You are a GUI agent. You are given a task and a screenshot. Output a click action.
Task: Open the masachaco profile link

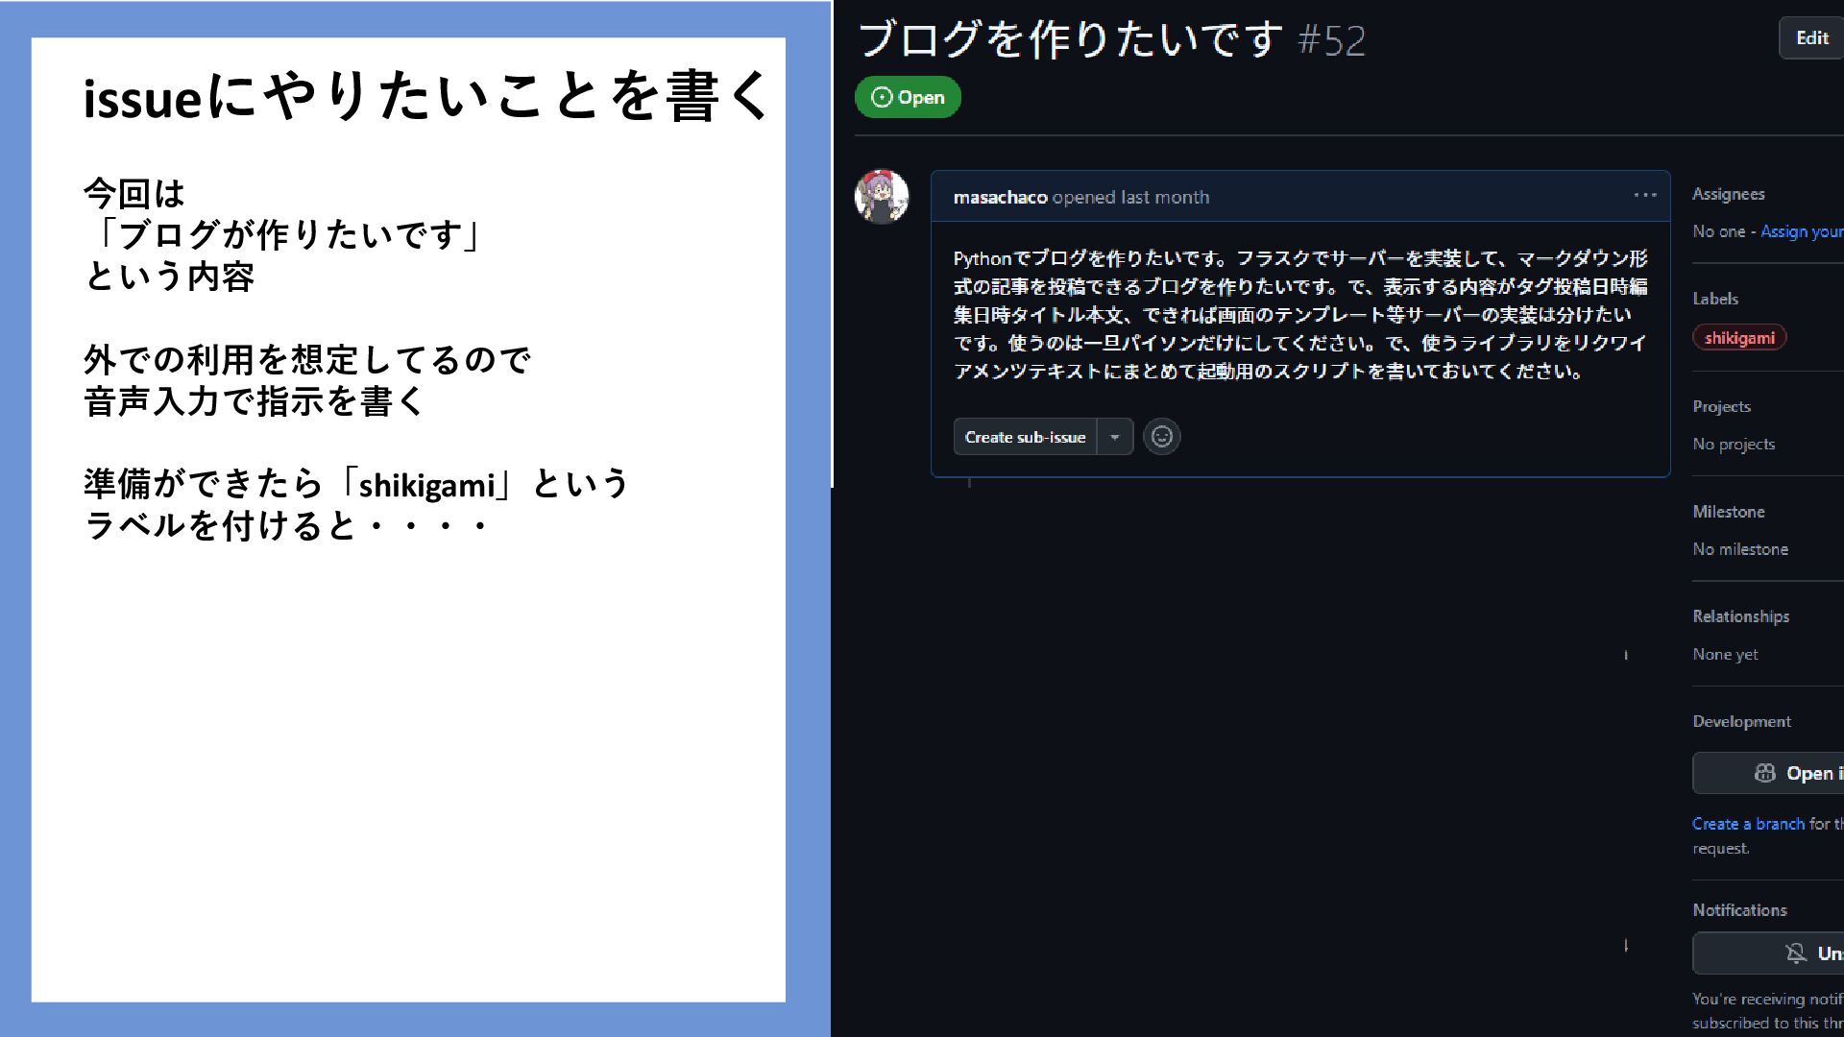(1000, 197)
